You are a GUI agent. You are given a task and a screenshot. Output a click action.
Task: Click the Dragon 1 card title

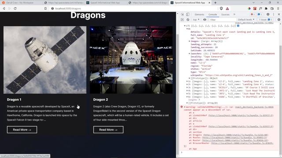click(14, 100)
